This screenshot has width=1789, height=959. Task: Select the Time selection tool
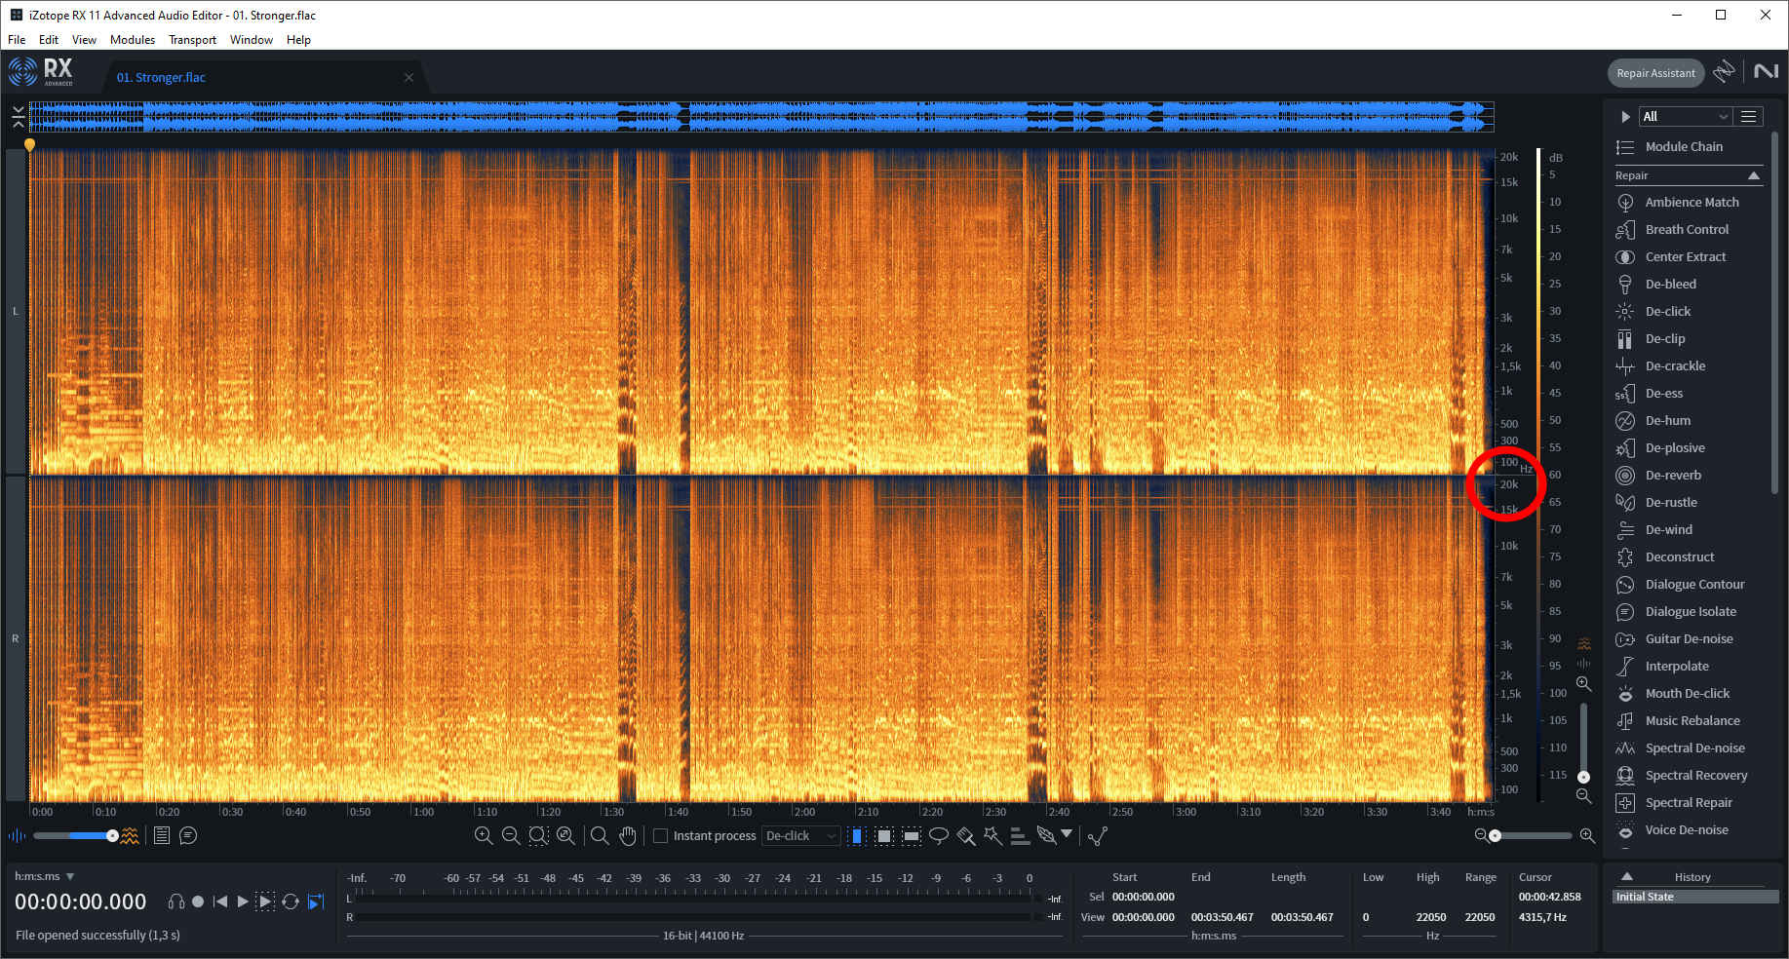[857, 836]
